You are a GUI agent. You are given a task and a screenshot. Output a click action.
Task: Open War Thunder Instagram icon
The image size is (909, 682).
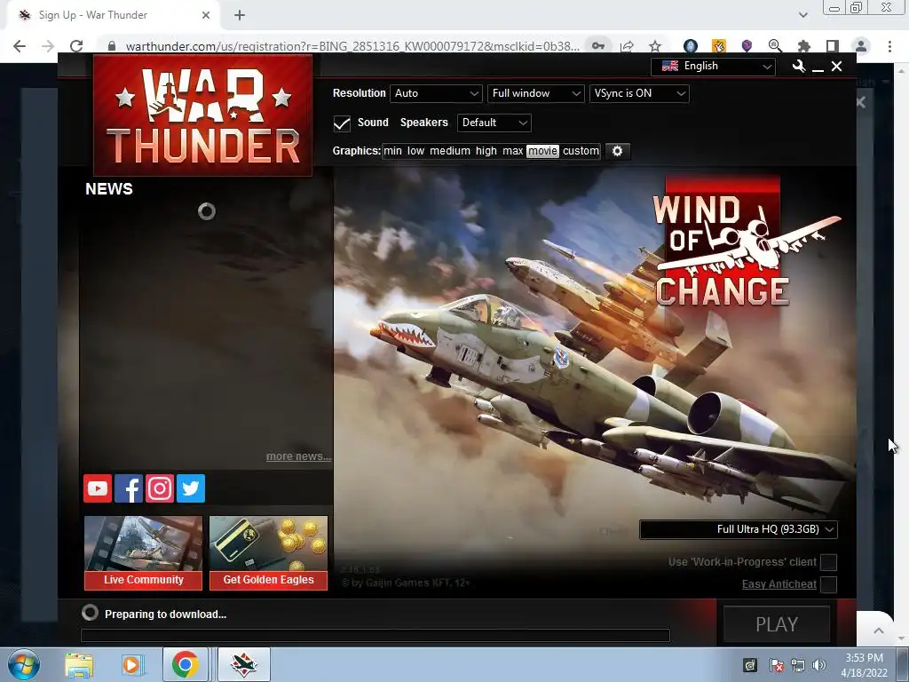pyautogui.click(x=160, y=488)
